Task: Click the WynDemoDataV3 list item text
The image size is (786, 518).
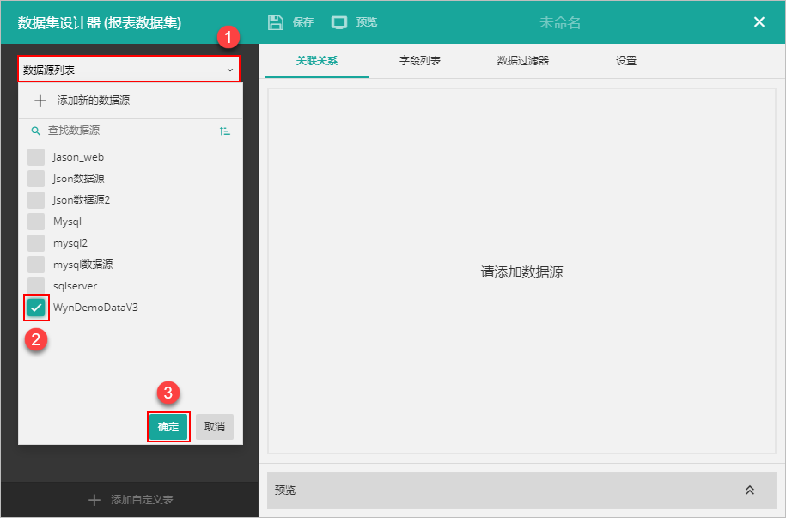Action: click(95, 308)
